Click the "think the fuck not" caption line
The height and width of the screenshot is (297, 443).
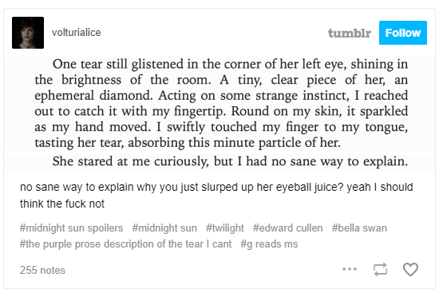coord(62,204)
